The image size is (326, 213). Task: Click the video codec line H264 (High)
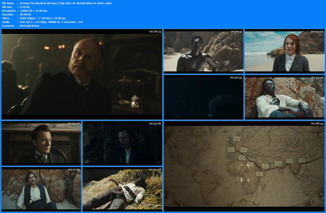point(43,18)
